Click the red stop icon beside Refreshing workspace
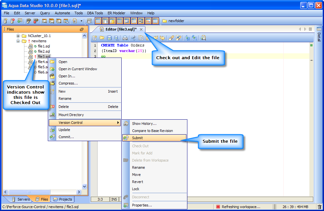 point(218,207)
